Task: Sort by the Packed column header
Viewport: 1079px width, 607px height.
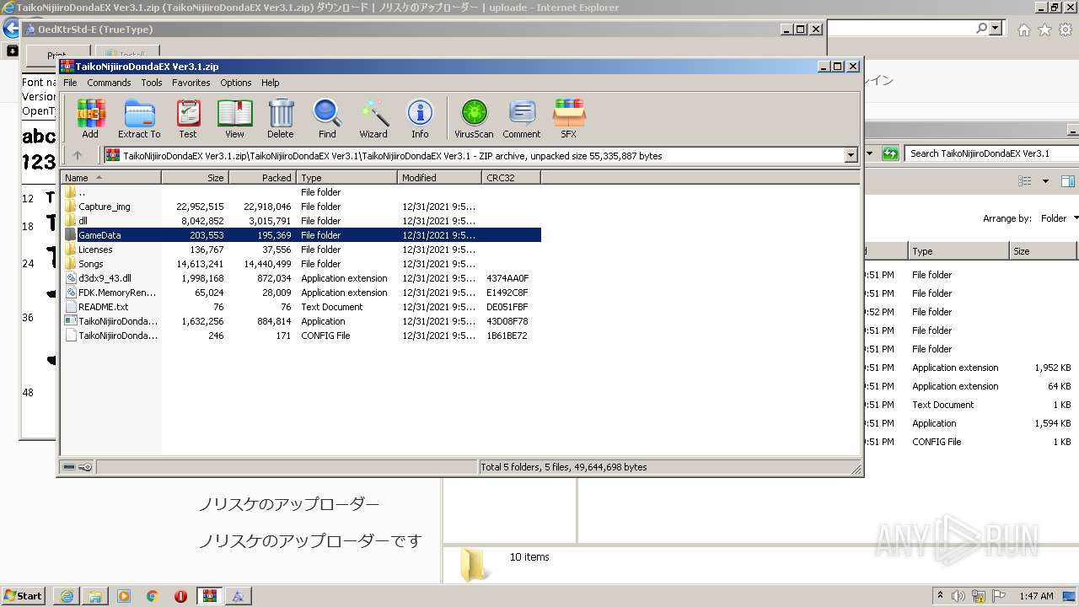Action: click(262, 178)
